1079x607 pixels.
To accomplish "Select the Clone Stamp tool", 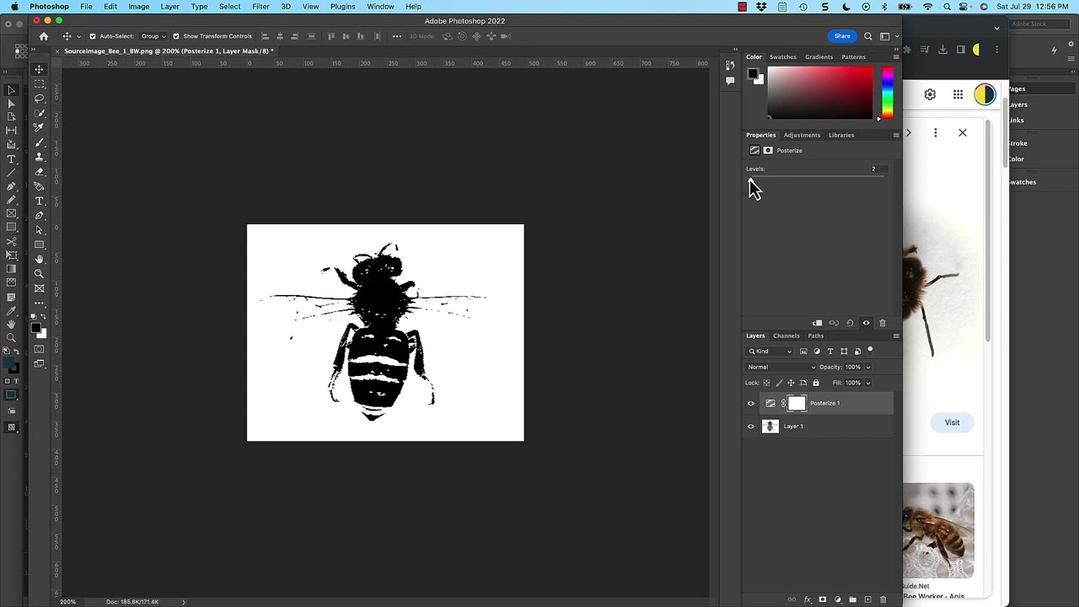I will click(x=39, y=158).
